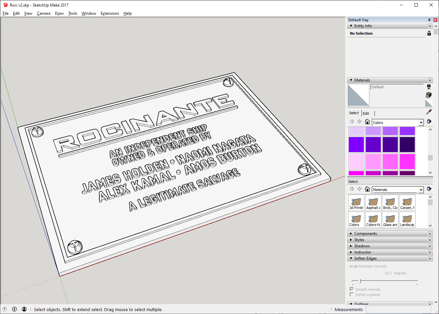Open the File menu
This screenshot has width=439, height=314.
pyautogui.click(x=6, y=13)
